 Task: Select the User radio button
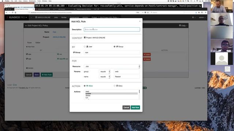pyautogui.click(x=84, y=47)
